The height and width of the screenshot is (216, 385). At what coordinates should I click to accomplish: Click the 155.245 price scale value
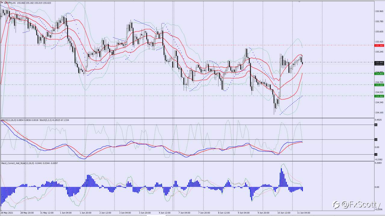379,52
